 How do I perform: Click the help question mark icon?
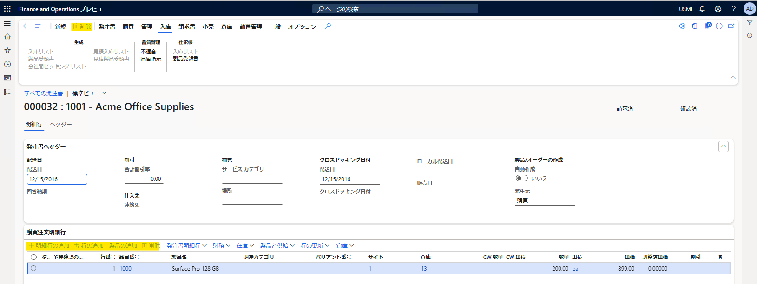click(733, 9)
